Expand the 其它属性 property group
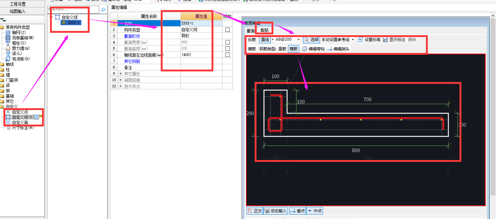Viewport: 496px width, 219px height. click(x=121, y=74)
